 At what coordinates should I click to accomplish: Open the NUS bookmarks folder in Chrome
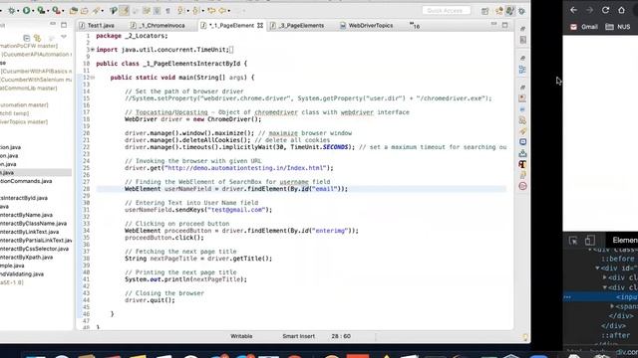point(618,27)
